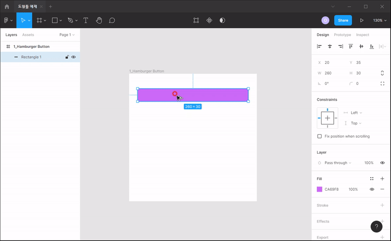
Task: Open the 130% zoom dropdown
Action: coord(380,20)
